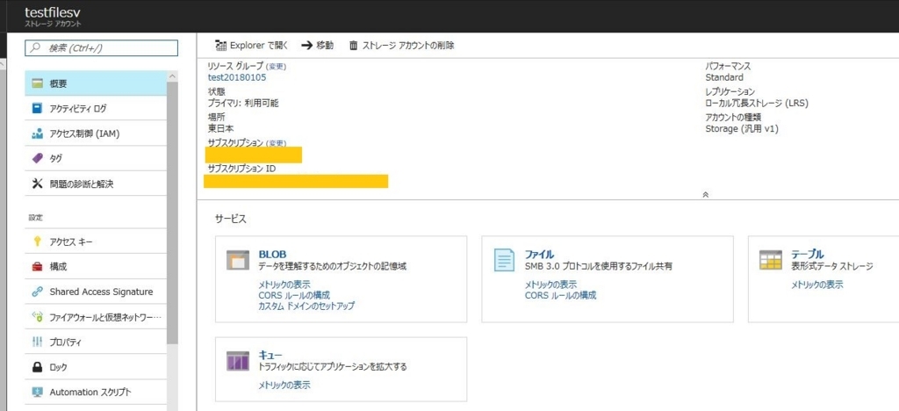Image resolution: width=899 pixels, height=411 pixels.
Task: Click ストレージ アカウントの削除 button
Action: coord(401,46)
